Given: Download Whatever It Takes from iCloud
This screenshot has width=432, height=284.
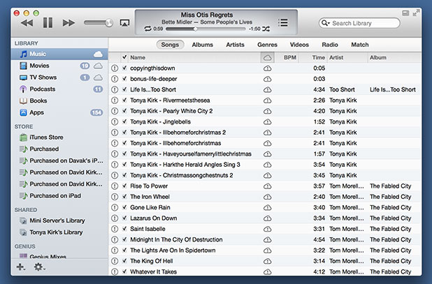Looking at the screenshot, I should [x=267, y=272].
